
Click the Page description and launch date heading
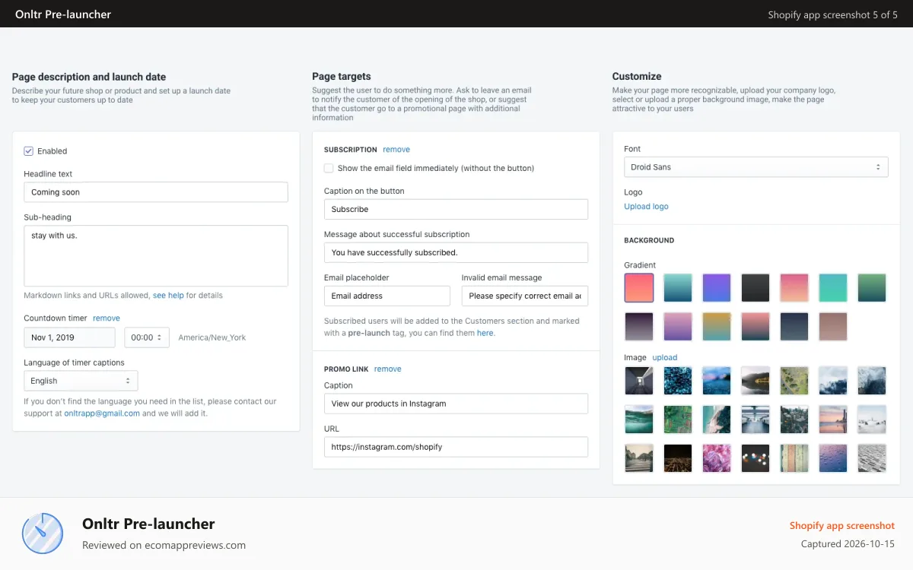click(89, 77)
